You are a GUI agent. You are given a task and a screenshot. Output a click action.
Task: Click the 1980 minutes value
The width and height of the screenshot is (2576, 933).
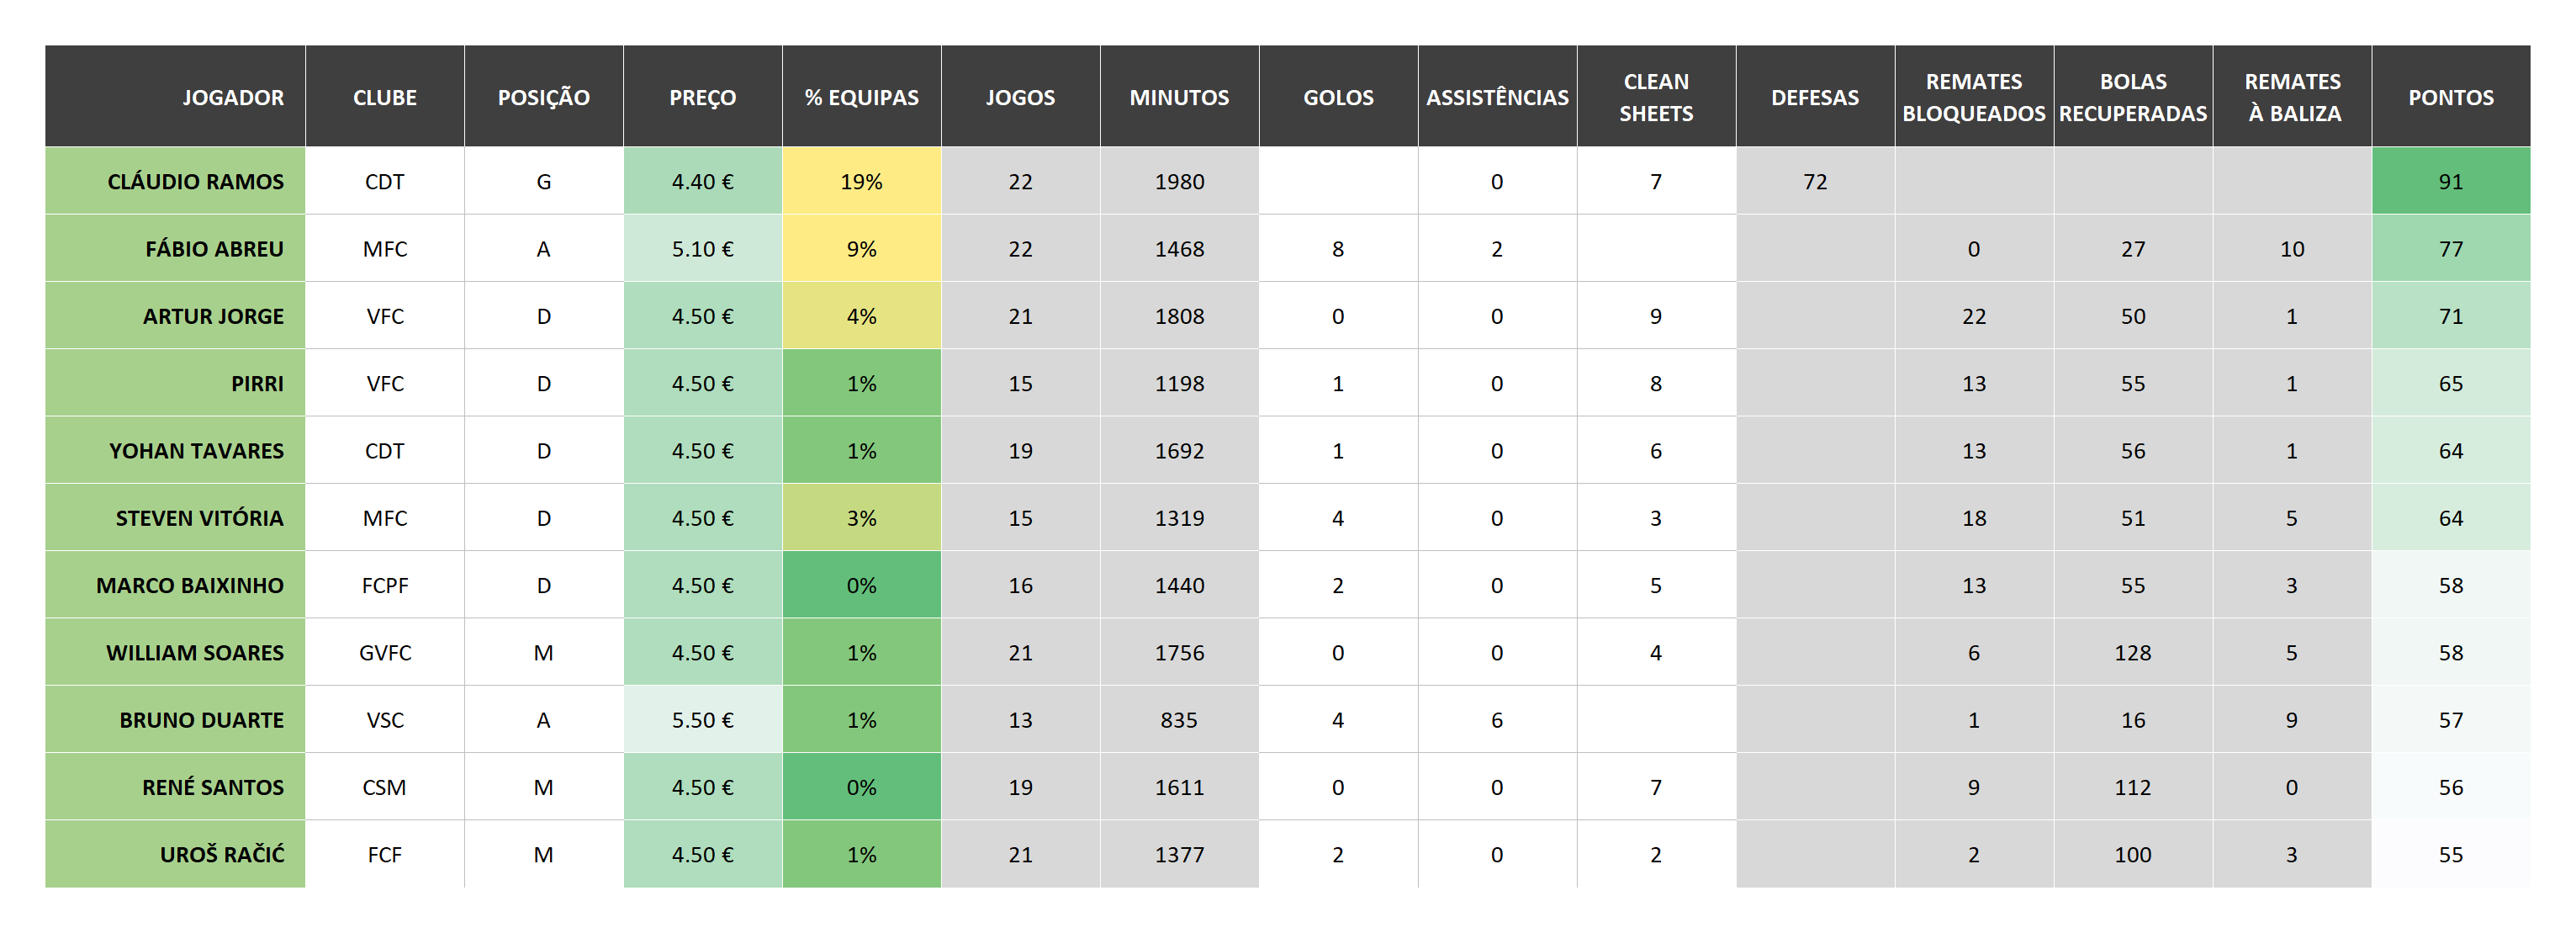pyautogui.click(x=1179, y=181)
